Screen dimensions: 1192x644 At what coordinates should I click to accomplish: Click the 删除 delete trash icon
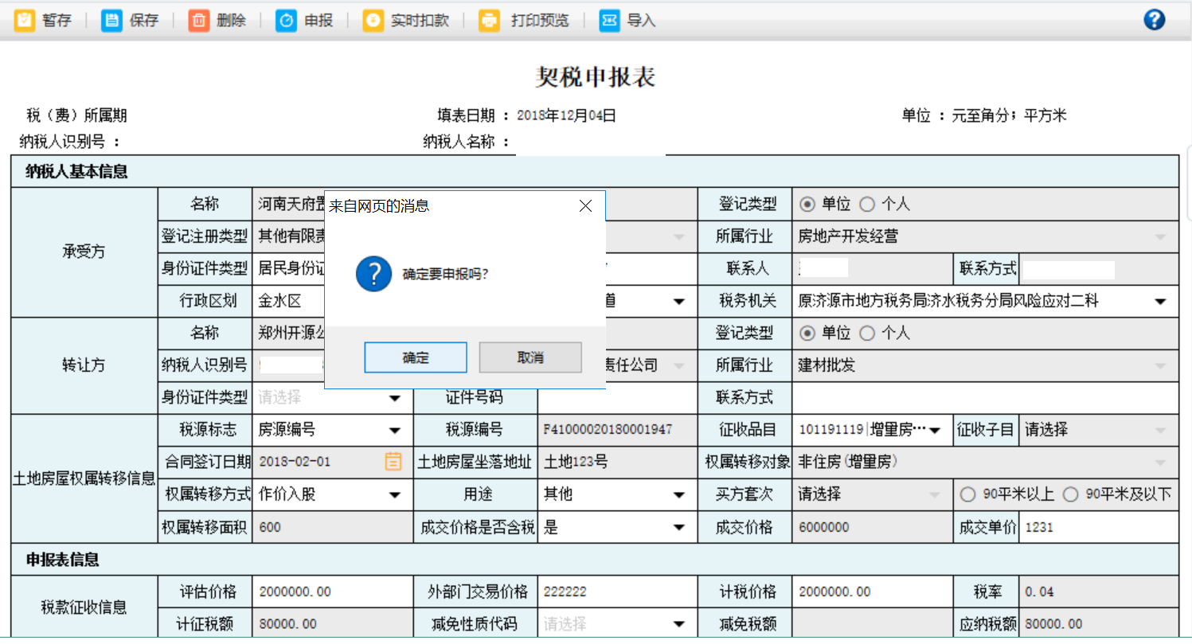click(x=198, y=21)
